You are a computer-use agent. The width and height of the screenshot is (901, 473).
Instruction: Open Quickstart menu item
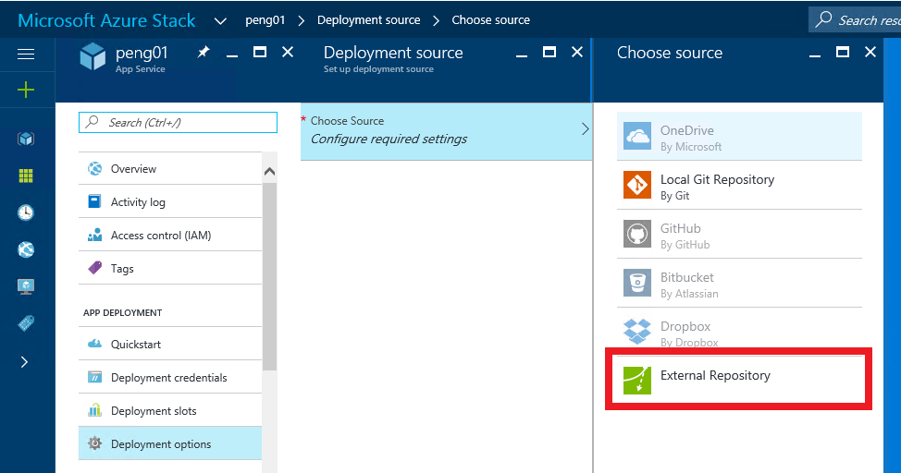point(170,345)
